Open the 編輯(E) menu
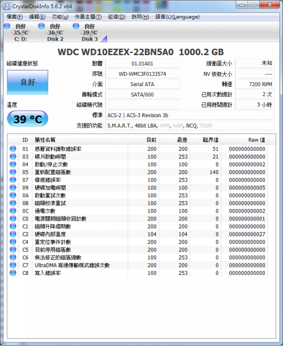 coord(37,17)
